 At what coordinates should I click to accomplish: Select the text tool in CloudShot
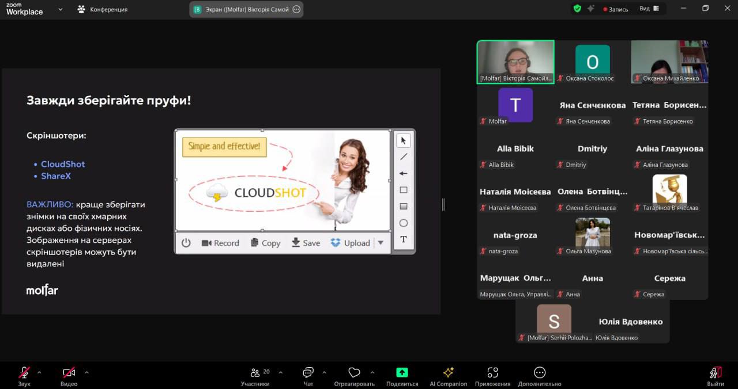(404, 239)
